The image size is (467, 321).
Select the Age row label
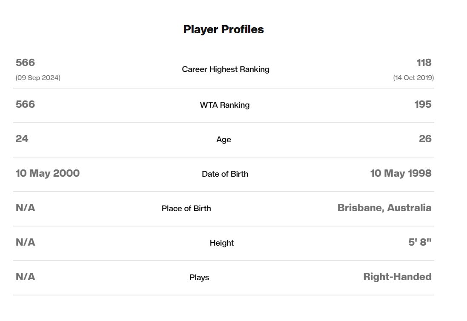223,140
